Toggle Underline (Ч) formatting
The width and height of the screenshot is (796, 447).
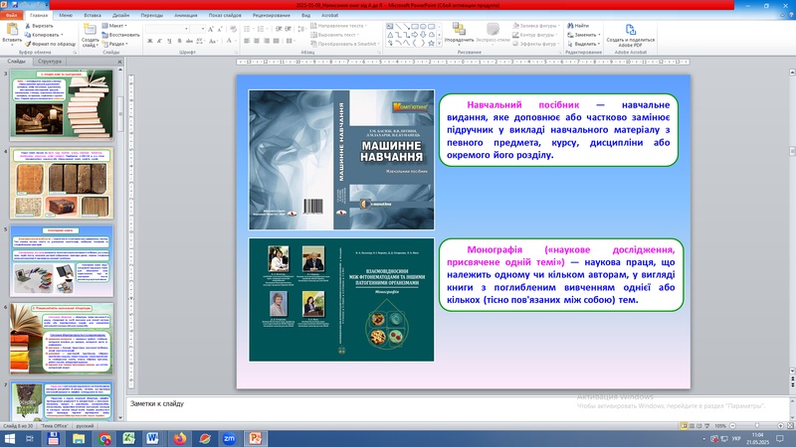[x=169, y=41]
